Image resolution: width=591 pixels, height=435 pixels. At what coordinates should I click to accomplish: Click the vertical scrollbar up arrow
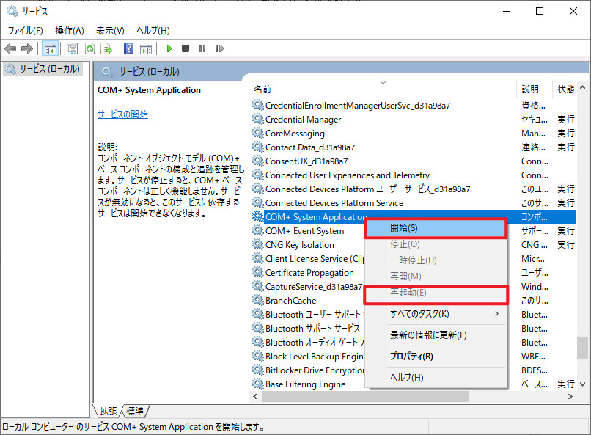[582, 88]
